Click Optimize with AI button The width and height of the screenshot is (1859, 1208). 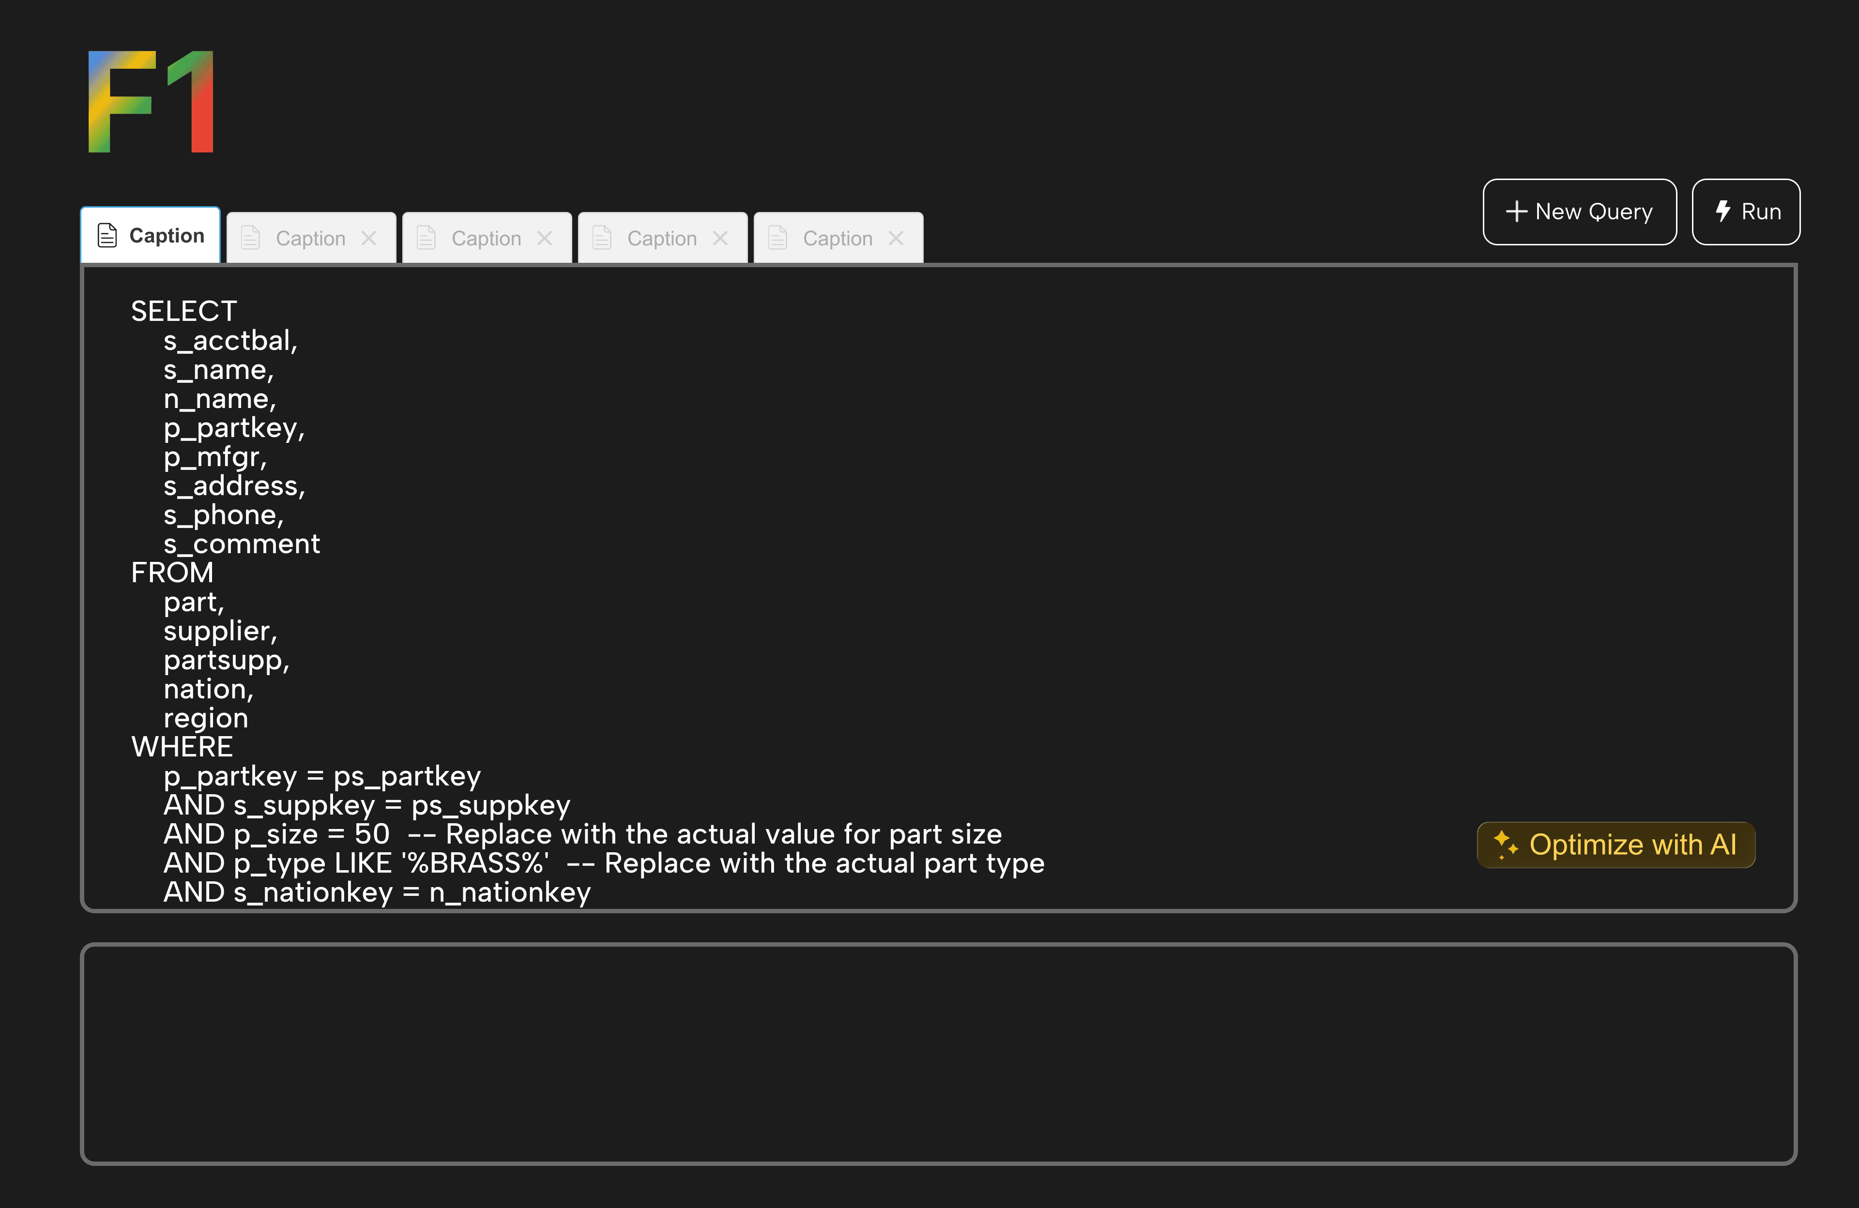(1615, 845)
